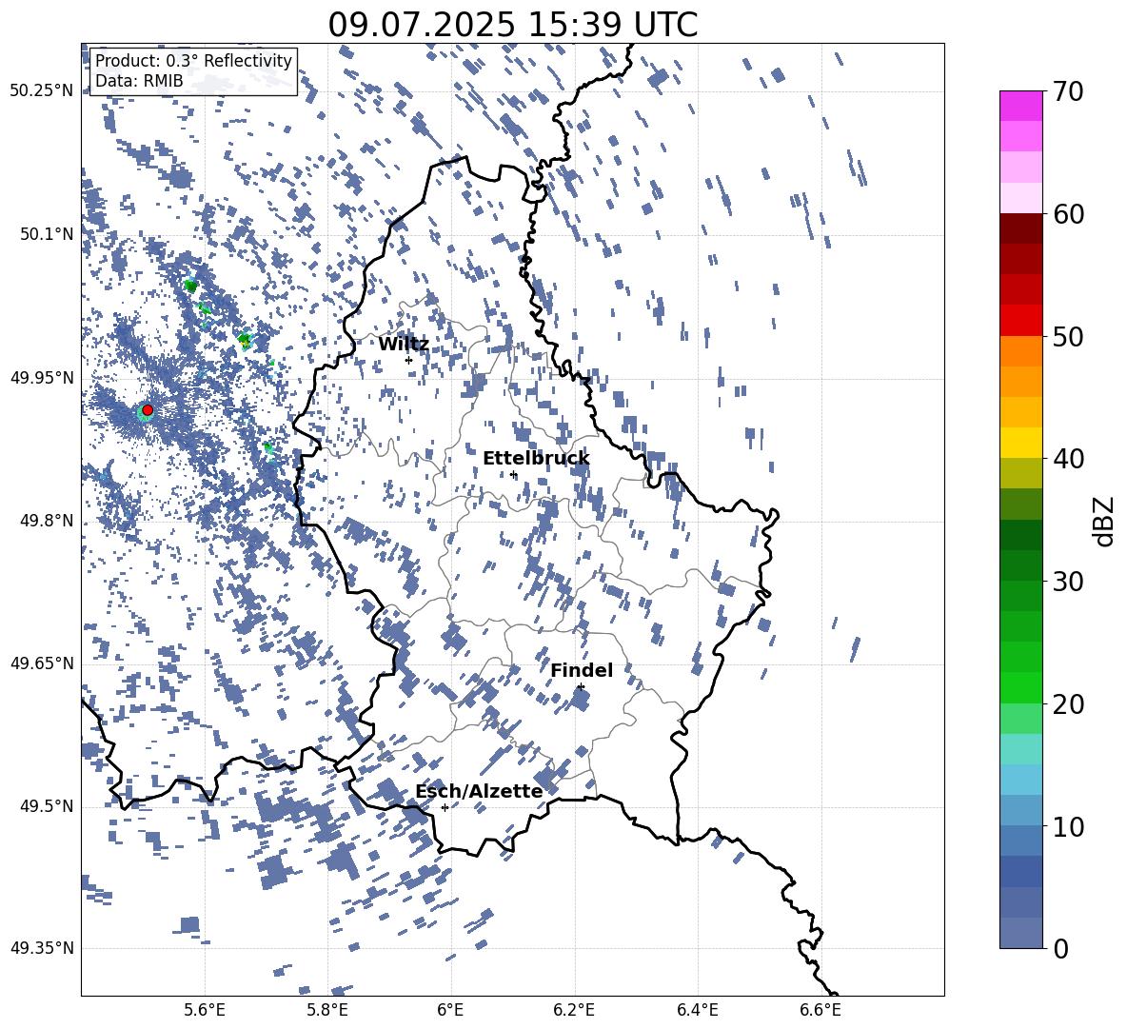Click the 49.35°N latitude label
The width and height of the screenshot is (1127, 1029).
(42, 948)
